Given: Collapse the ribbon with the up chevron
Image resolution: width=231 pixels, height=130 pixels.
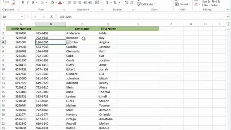Looking at the screenshot, I should [227, 10].
